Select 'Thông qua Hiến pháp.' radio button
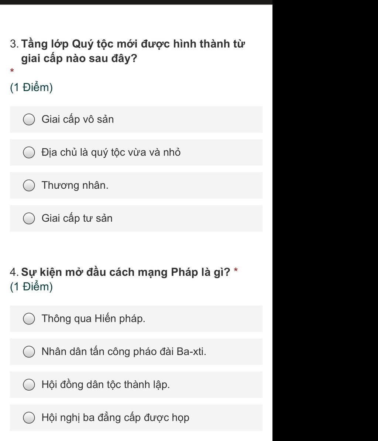378x441 pixels. (29, 319)
